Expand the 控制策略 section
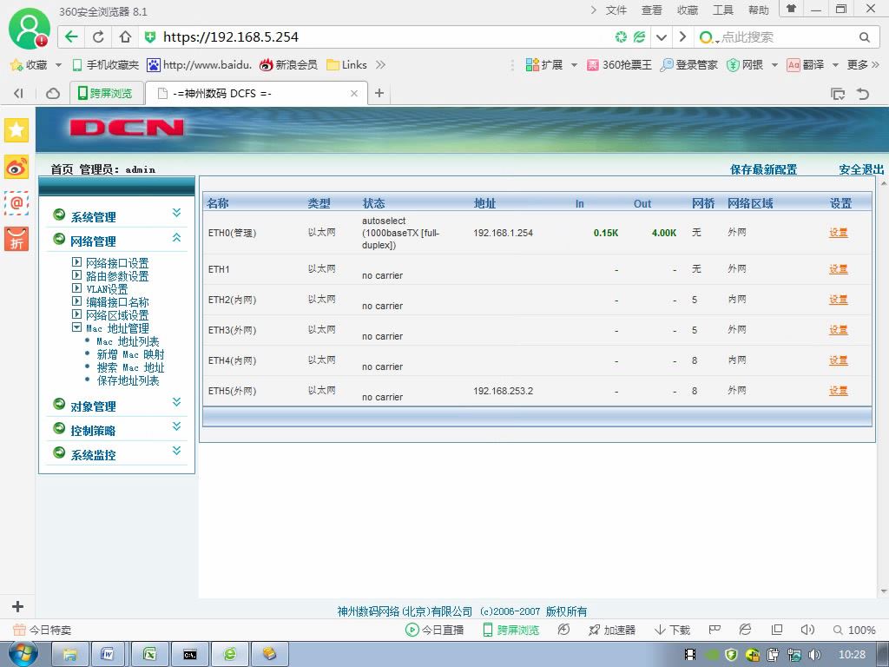The image size is (889, 667). (176, 426)
